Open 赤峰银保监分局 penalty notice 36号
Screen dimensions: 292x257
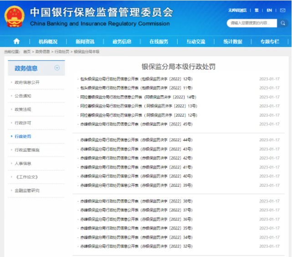coord(136,219)
